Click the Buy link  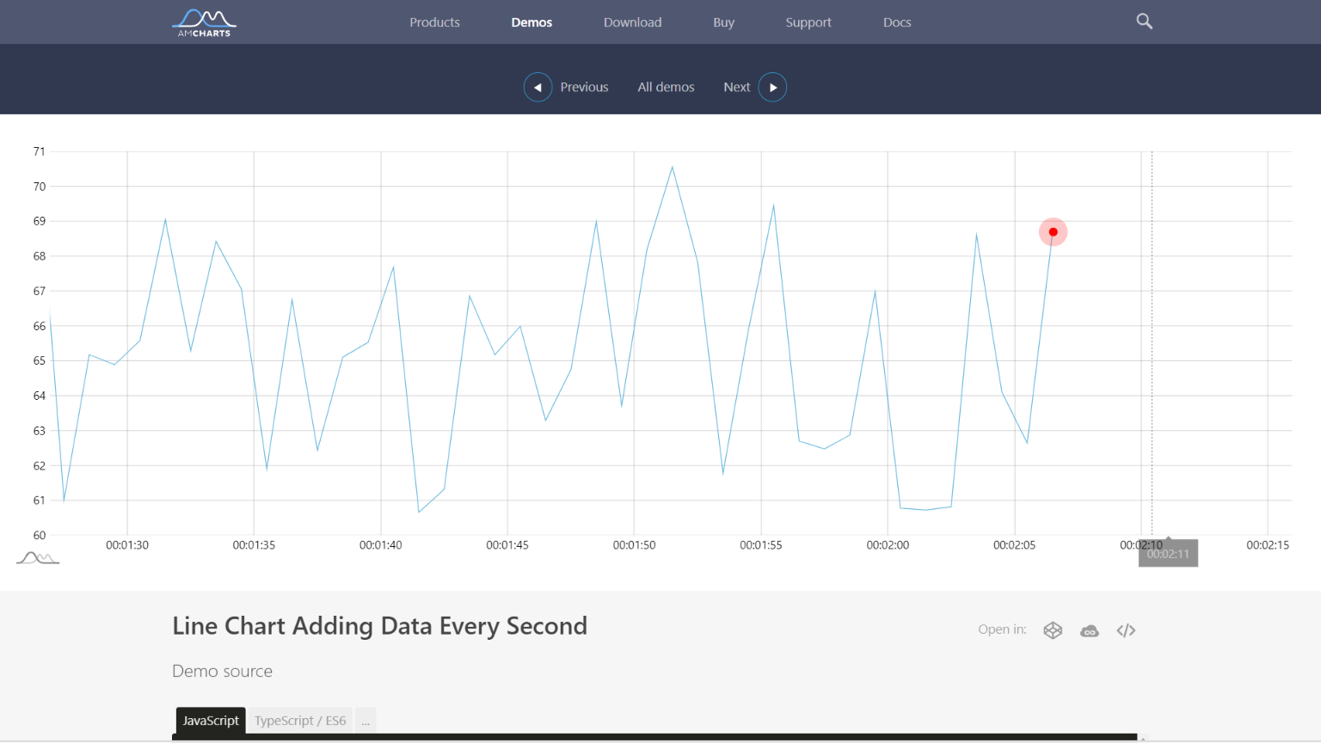click(x=723, y=22)
